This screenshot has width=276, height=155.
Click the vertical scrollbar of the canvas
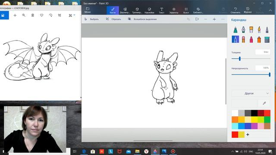click(x=226, y=81)
